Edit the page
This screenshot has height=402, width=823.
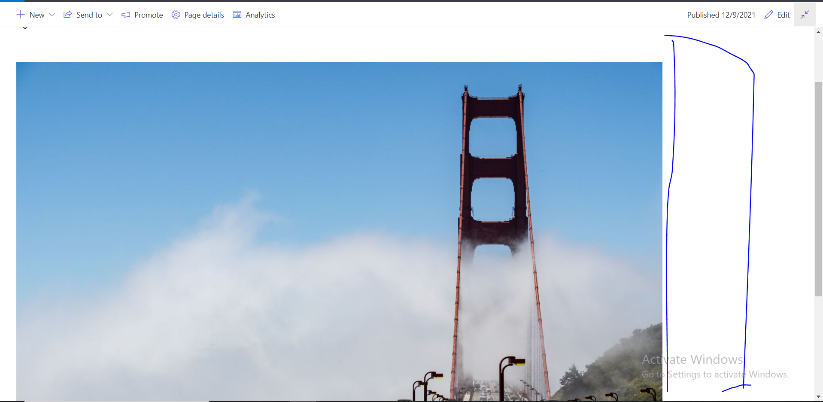click(x=783, y=15)
